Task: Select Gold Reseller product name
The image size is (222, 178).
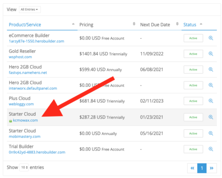Action: click(x=22, y=51)
